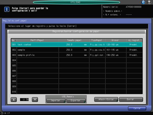Click the accessibility sound icon at top right
153x115 pixels.
pos(143,2)
